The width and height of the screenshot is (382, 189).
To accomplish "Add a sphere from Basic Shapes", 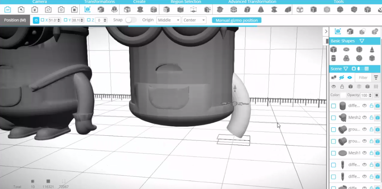I will 359,50.
